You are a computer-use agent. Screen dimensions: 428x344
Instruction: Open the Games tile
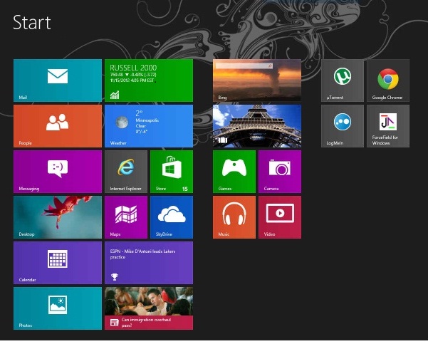(x=234, y=172)
